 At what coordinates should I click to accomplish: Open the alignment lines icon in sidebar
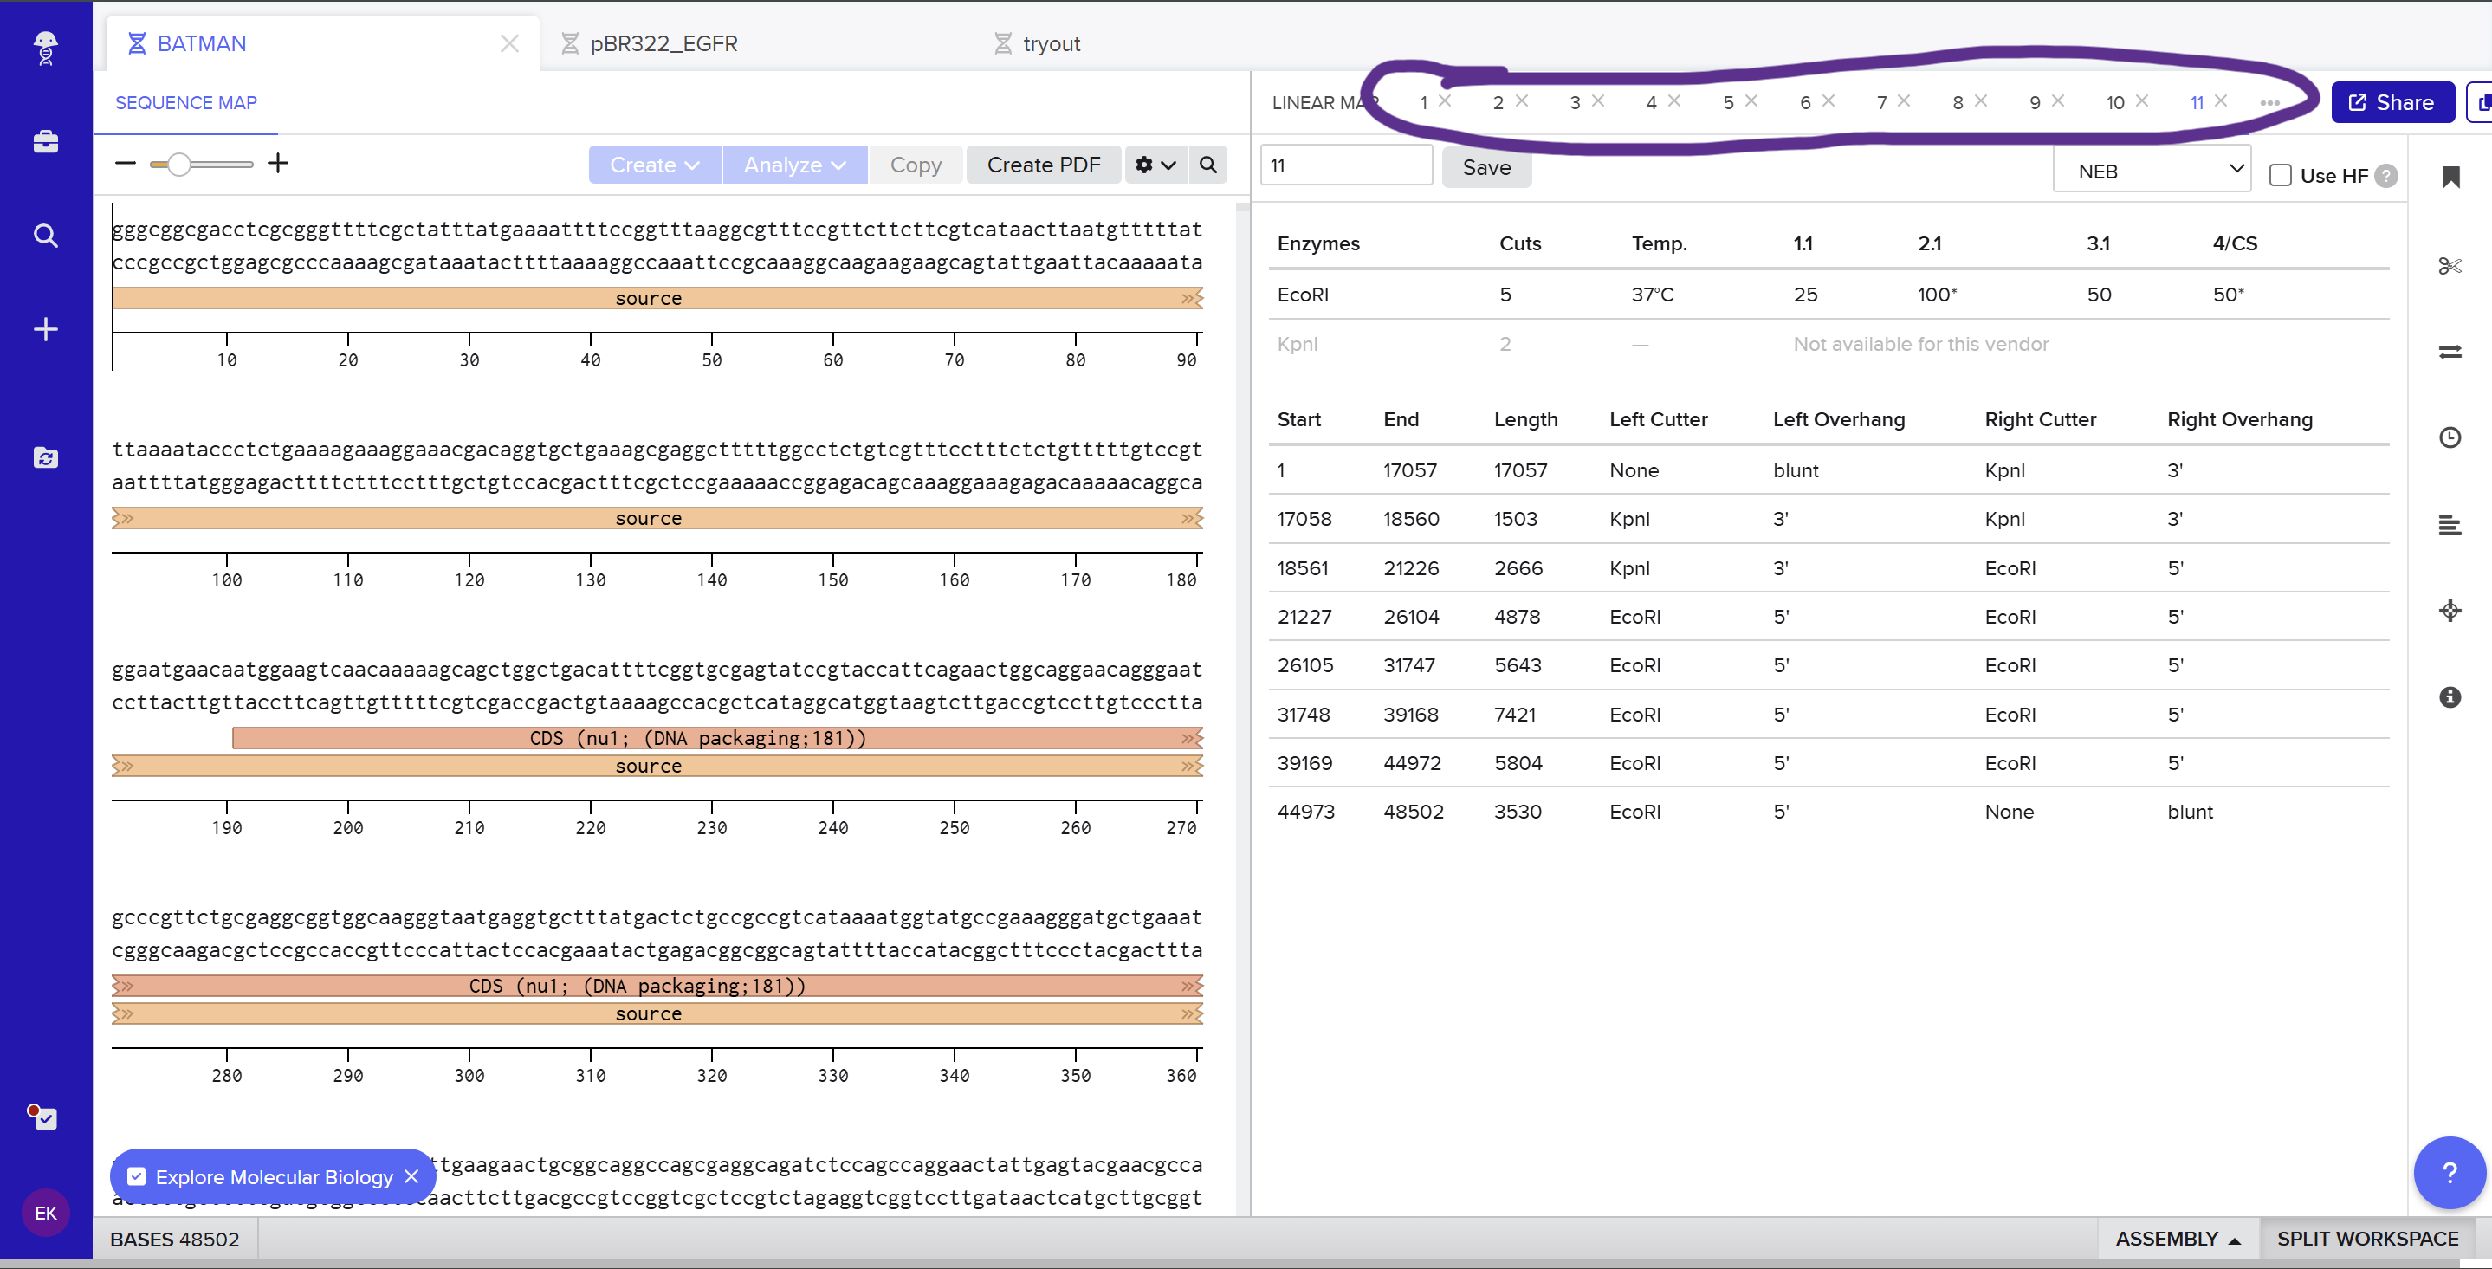2450,525
